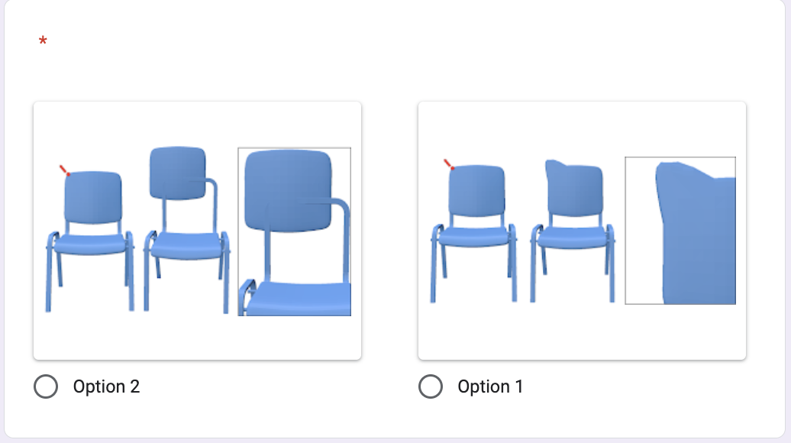Click the leftmost chair in Option 2 image
The height and width of the screenshot is (443, 791).
(x=92, y=237)
